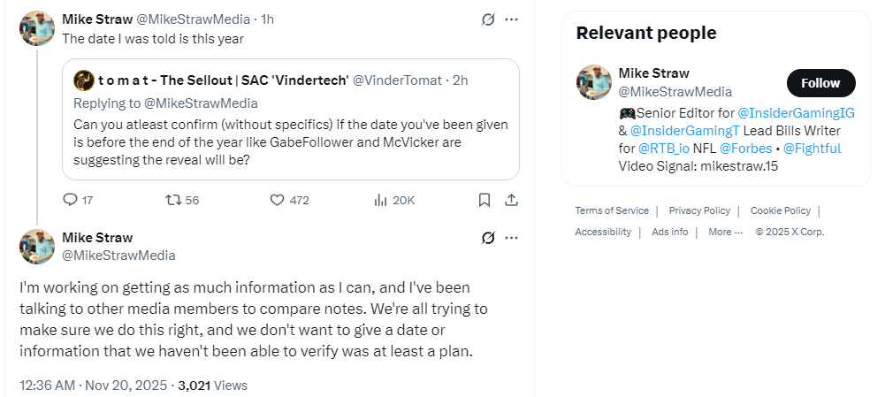
Task: Open the more options menu on the top tweet
Action: point(511,19)
